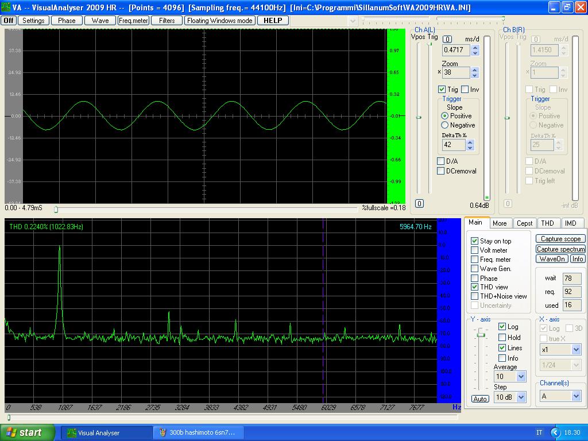Open the Settings toolbar button
The height and width of the screenshot is (441, 588).
click(33, 21)
